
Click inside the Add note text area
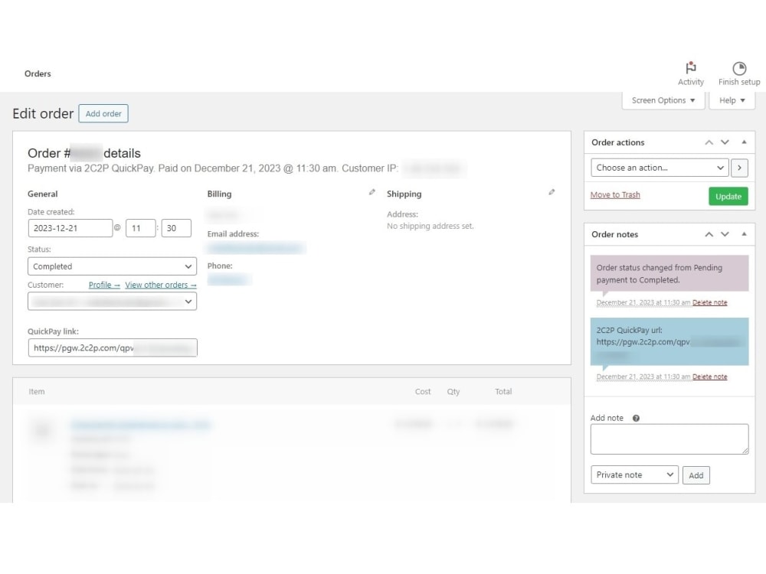[669, 438]
